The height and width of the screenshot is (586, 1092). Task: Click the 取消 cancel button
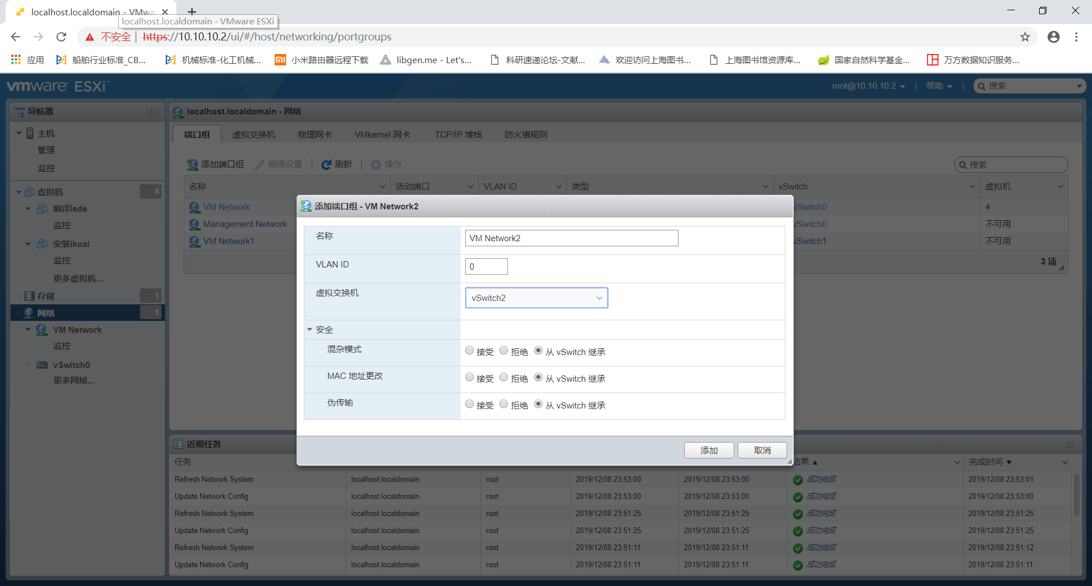(x=762, y=451)
